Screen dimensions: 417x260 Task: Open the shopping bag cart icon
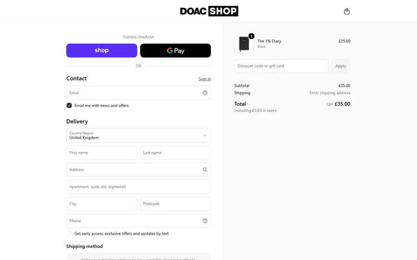(x=347, y=11)
